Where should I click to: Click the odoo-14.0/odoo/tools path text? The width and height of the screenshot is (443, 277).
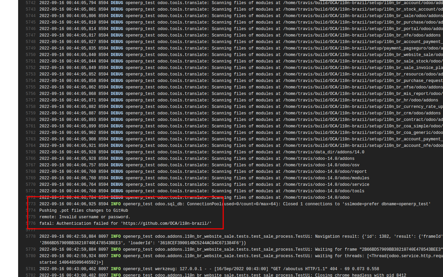tap(324, 191)
